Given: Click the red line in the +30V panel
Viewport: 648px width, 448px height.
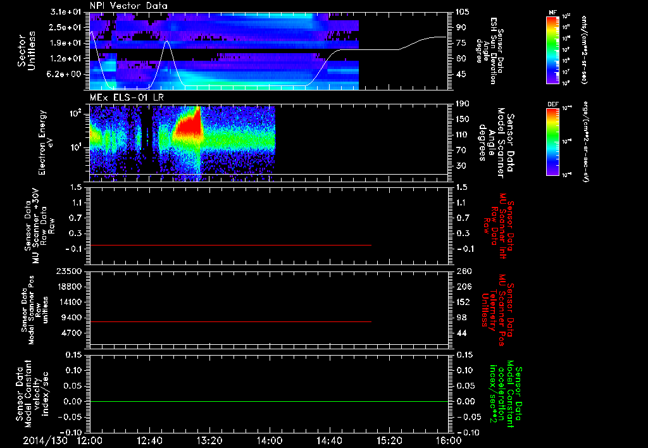Looking at the screenshot, I should pyautogui.click(x=230, y=245).
